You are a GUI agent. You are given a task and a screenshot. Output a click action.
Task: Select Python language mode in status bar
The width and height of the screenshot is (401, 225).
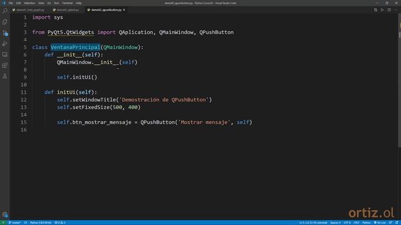tap(366, 222)
